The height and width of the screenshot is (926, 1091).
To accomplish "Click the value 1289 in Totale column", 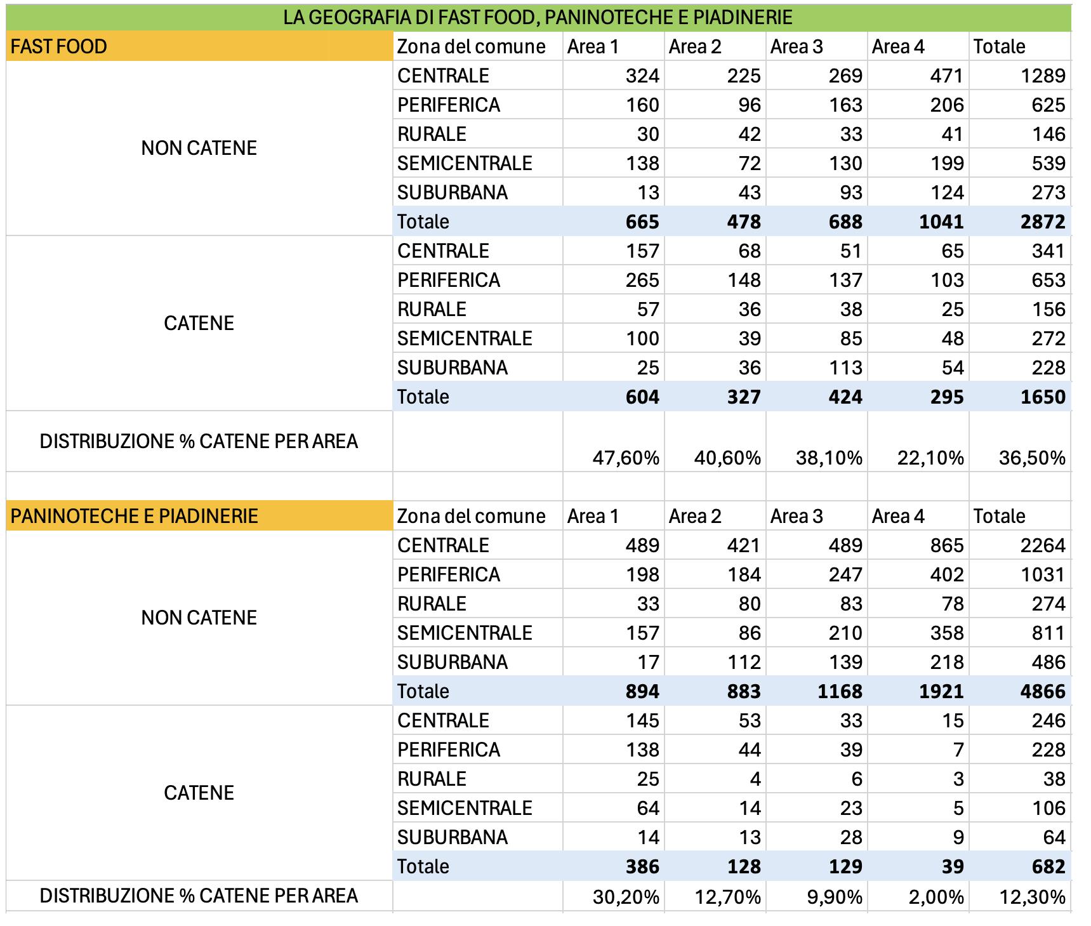I will click(1020, 76).
